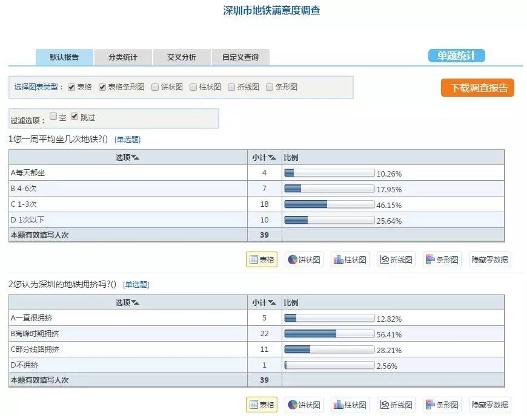Sort question 2 by 小计 column arrow
Viewport: 527px width, 416px height.
click(272, 302)
